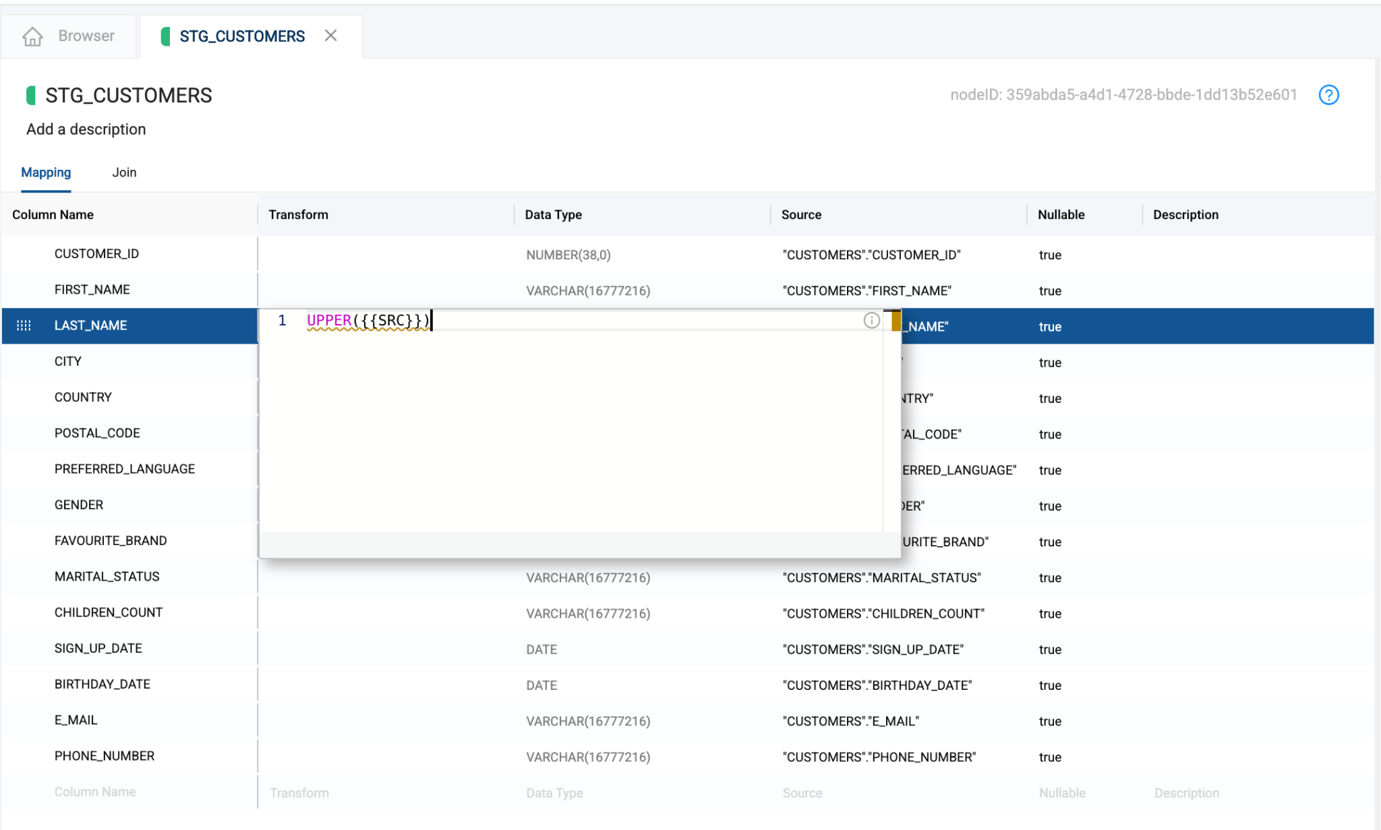Click the new row Transform placeholder

point(299,794)
